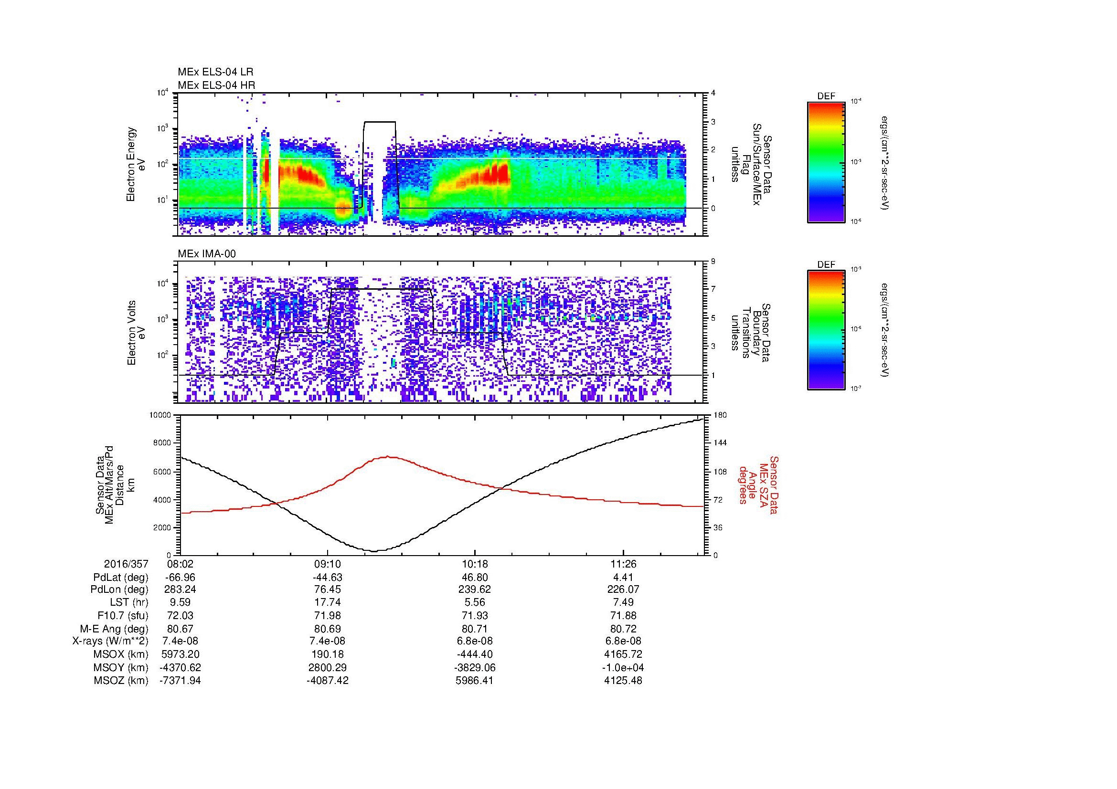1117x789 pixels.
Task: Click the LST value 17.74
Action: (x=328, y=602)
